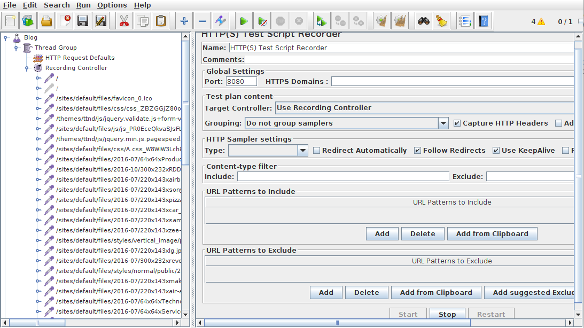Open the Templates toolbar icon
This screenshot has height=328, width=584.
[28, 21]
